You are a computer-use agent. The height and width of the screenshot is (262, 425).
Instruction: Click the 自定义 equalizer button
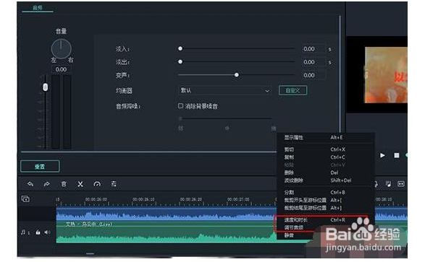[293, 90]
